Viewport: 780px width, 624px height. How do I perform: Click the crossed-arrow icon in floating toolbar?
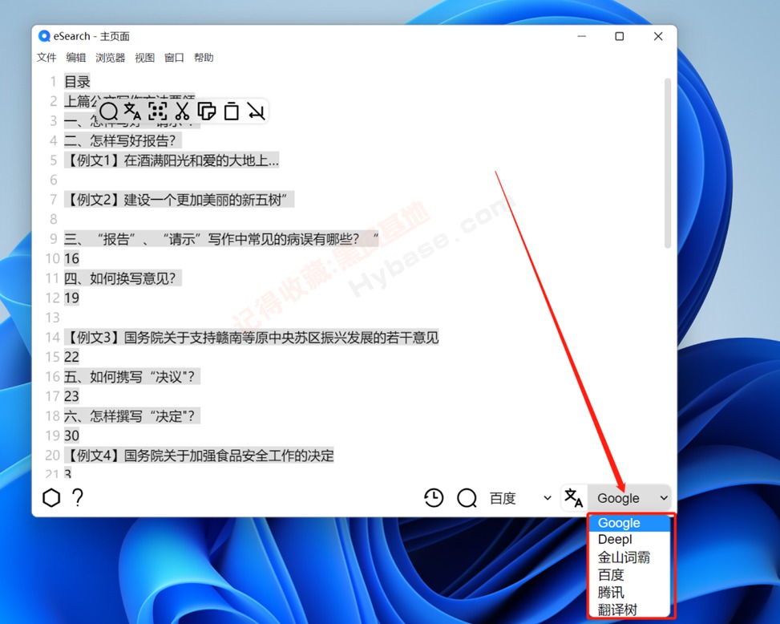point(257,111)
